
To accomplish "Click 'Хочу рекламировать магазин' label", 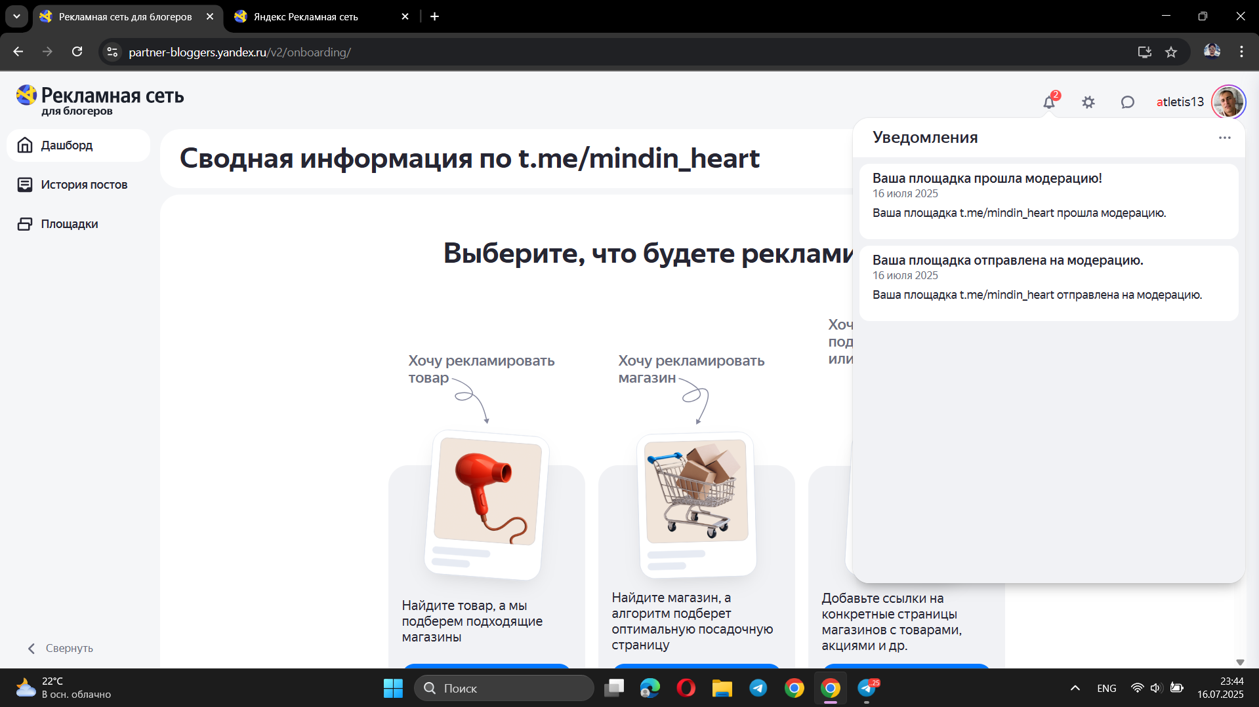I will pos(691,369).
